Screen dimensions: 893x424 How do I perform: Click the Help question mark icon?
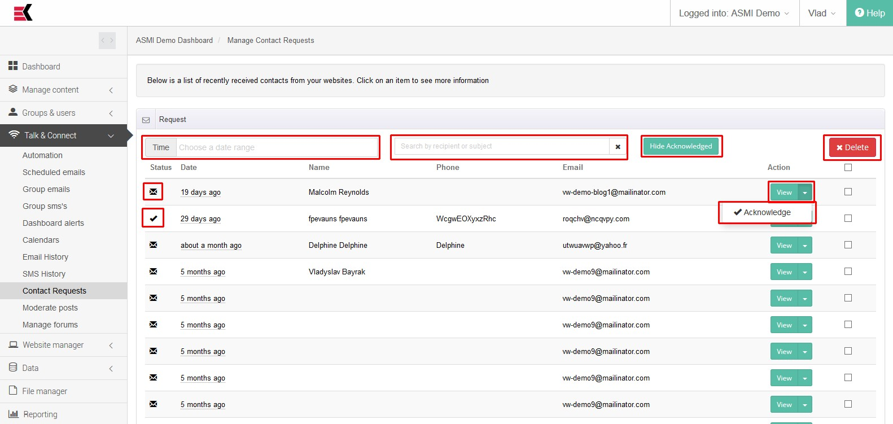pyautogui.click(x=859, y=12)
